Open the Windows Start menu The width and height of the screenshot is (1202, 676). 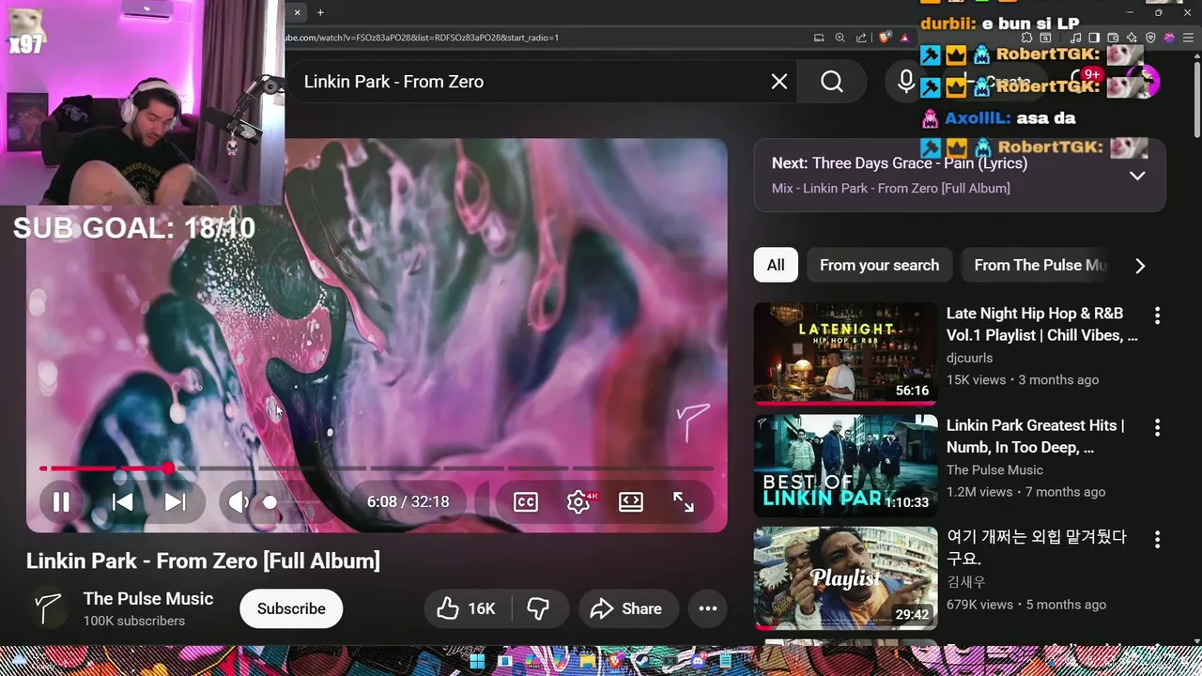(x=477, y=662)
